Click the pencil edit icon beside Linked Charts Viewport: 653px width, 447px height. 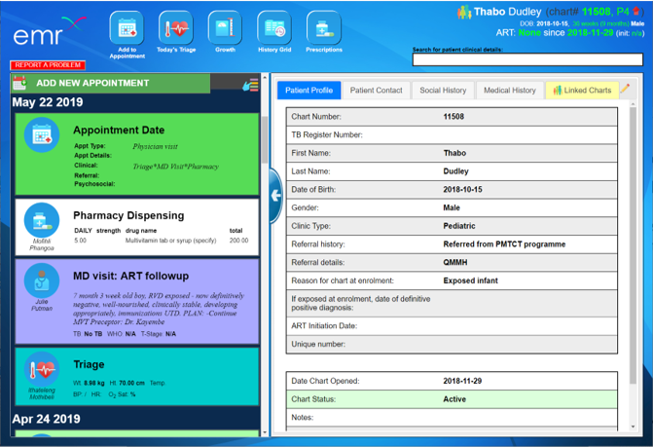click(x=626, y=90)
